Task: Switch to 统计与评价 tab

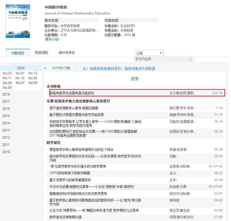Action: tap(67, 53)
